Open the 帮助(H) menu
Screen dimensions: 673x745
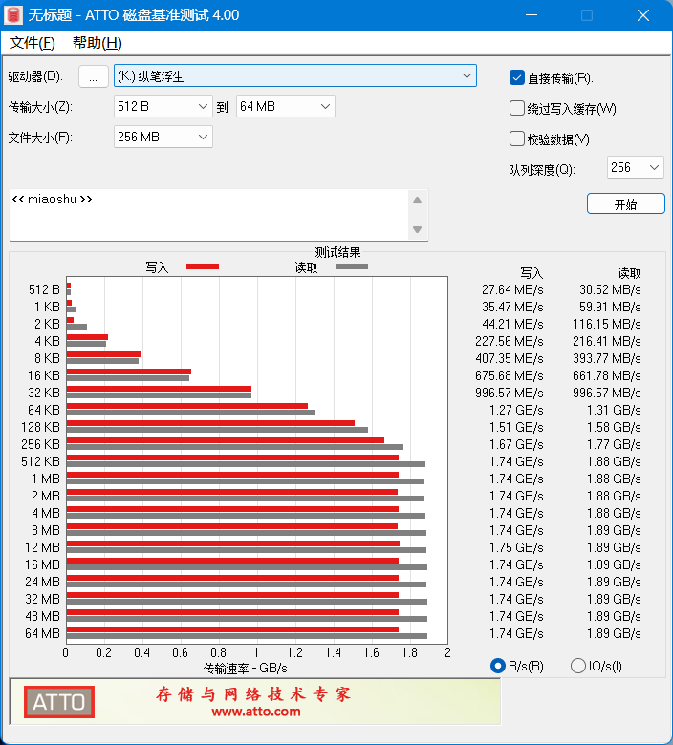(97, 43)
